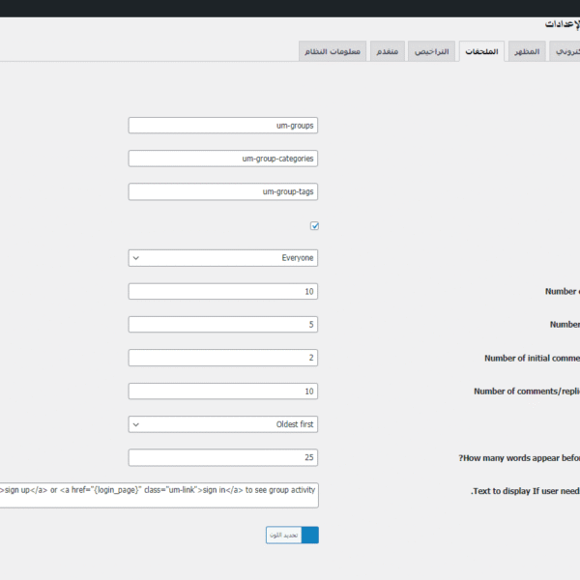Open the Oldest first dropdown

[x=223, y=424]
